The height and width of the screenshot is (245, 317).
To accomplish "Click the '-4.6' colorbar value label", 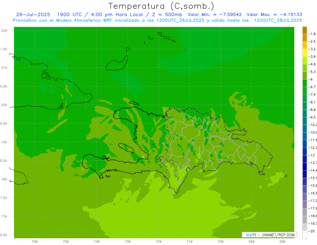I will pyautogui.click(x=313, y=64).
